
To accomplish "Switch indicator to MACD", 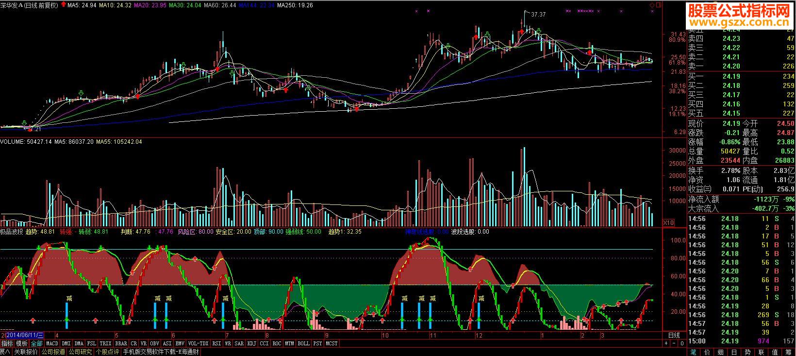I will coord(52,343).
